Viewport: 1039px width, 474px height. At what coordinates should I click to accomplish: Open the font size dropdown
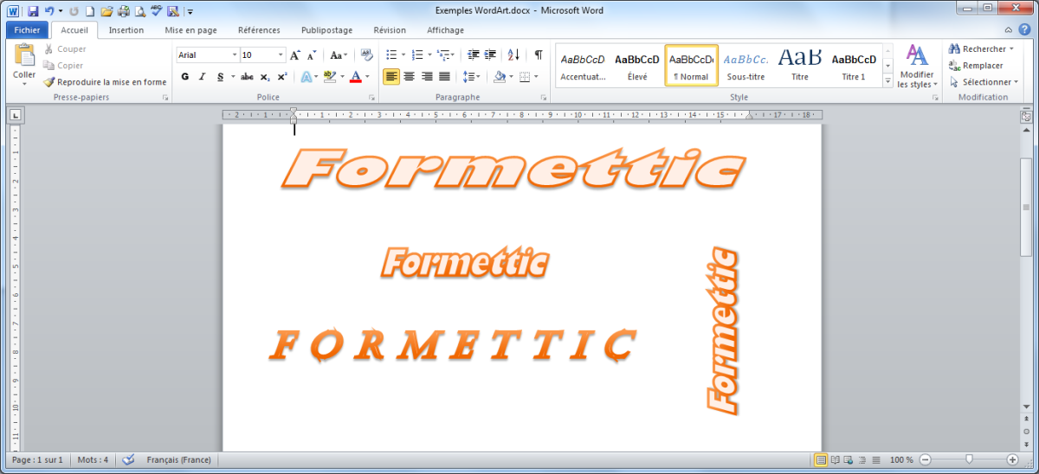(x=279, y=54)
